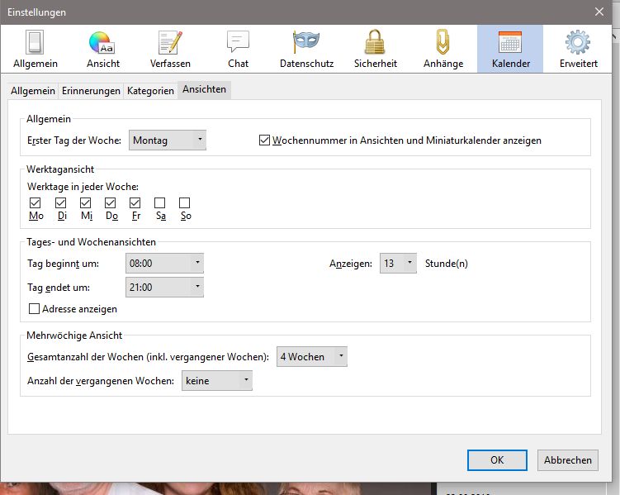Open the Erweitert gear section
Image resolution: width=620 pixels, height=495 pixels.
577,49
